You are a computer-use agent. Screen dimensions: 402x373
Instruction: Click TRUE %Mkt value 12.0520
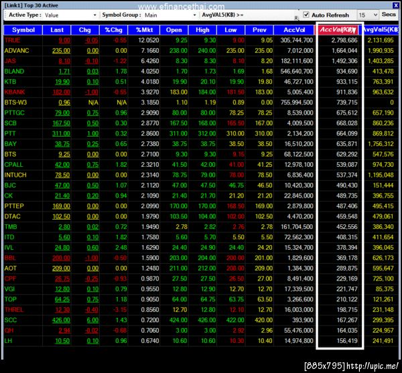click(149, 40)
